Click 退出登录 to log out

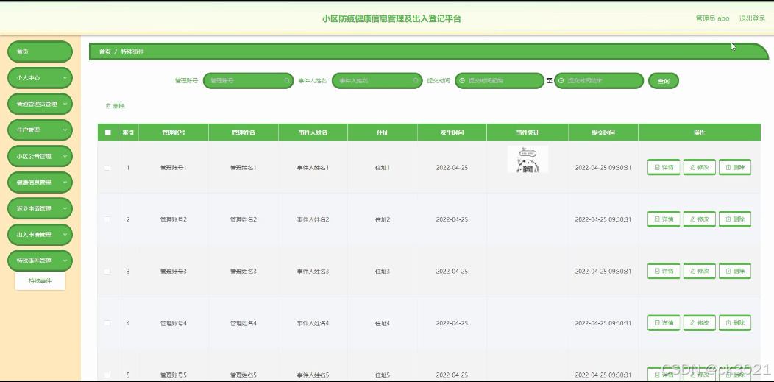(752, 18)
